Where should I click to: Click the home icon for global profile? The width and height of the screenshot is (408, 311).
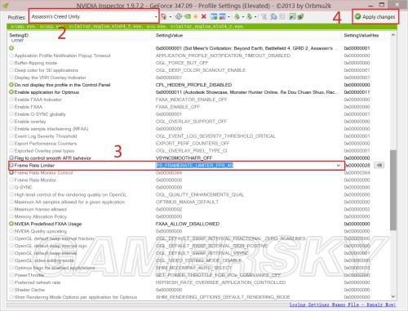[x=163, y=16]
